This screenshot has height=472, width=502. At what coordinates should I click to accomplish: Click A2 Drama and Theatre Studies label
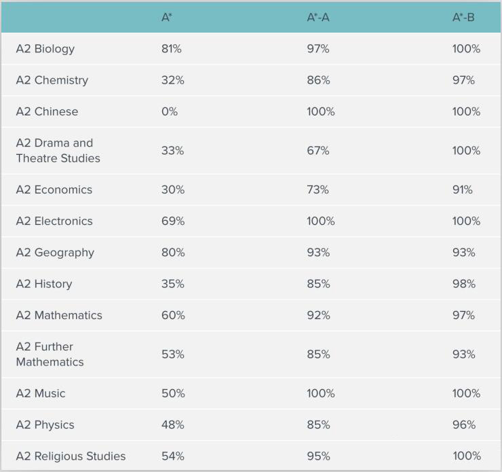pos(58,151)
